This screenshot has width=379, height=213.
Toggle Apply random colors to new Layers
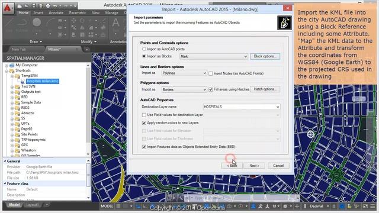click(144, 123)
